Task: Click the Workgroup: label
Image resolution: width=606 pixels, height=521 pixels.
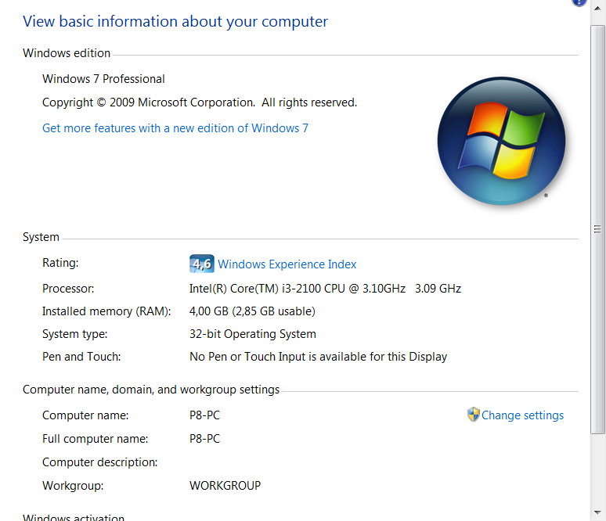Action: tap(73, 486)
